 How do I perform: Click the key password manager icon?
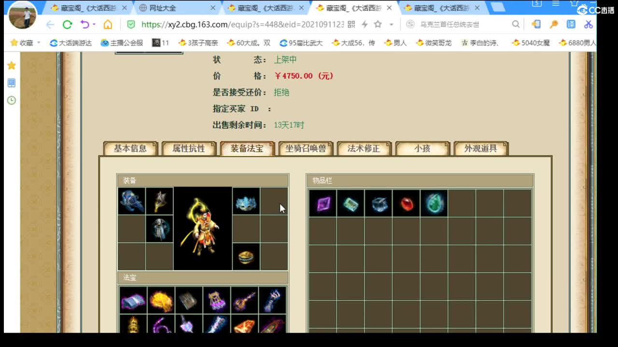(x=554, y=25)
